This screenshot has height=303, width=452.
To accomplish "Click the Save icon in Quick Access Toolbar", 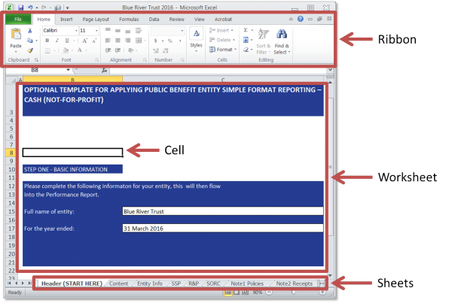I will (x=20, y=8).
